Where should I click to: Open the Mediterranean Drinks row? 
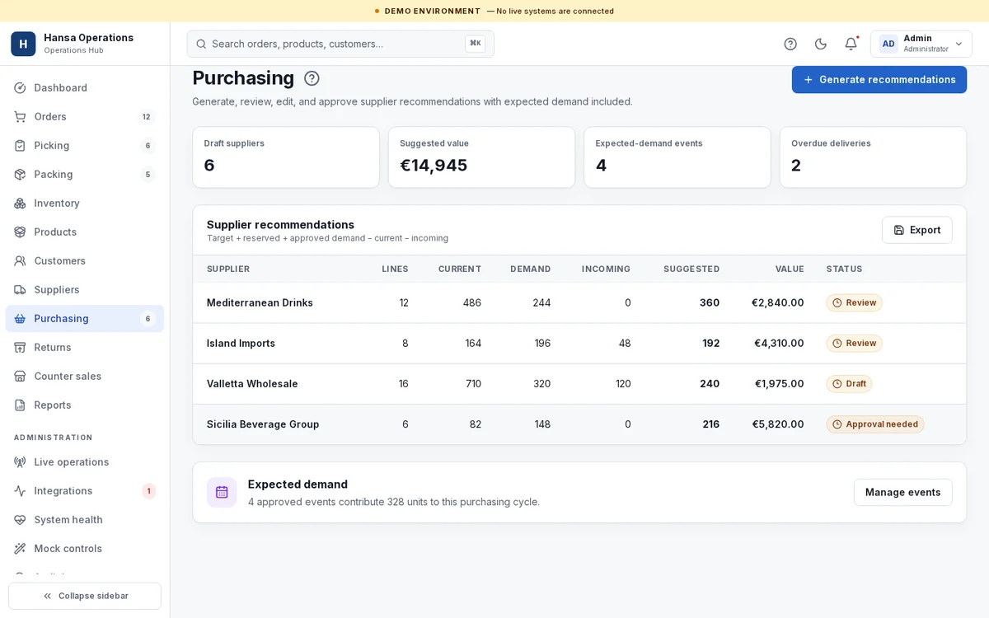(579, 302)
